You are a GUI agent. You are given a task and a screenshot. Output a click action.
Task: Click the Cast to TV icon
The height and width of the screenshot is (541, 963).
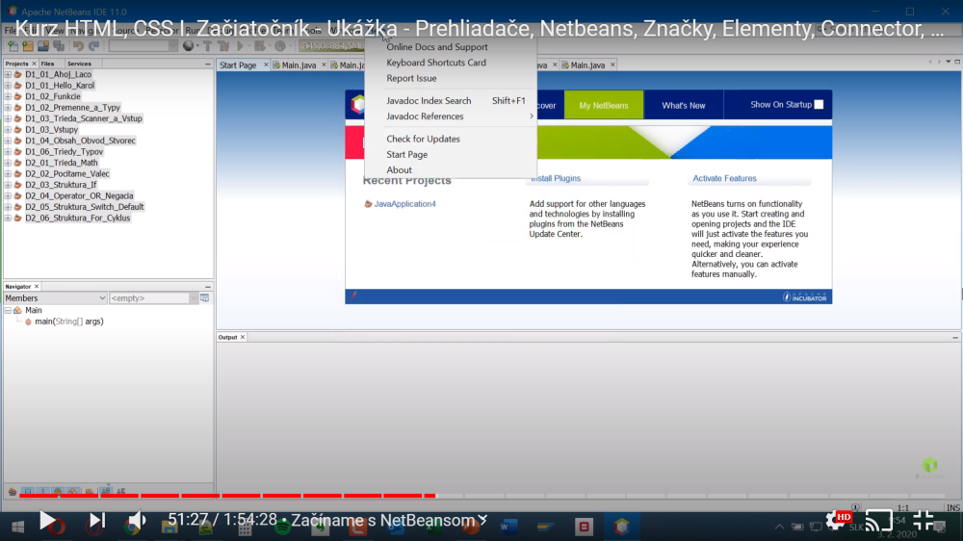point(878,521)
